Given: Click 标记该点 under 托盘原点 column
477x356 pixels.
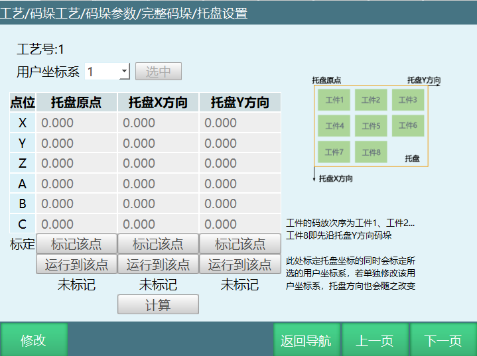Looking at the screenshot, I should (76, 243).
